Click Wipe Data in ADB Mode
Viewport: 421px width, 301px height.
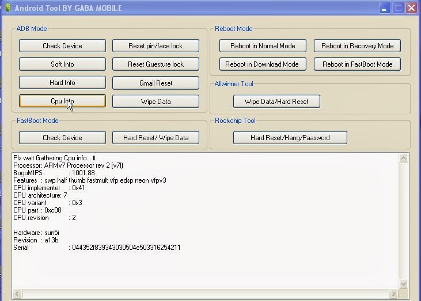pyautogui.click(x=155, y=102)
